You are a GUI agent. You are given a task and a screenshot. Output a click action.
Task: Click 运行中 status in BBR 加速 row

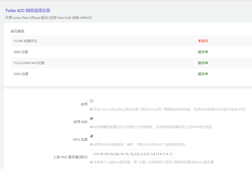click(x=203, y=52)
